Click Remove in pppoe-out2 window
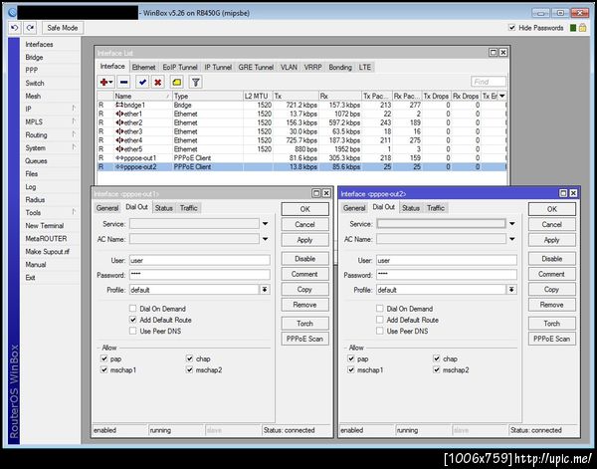Screen dimensions: 597x469 click(x=551, y=305)
